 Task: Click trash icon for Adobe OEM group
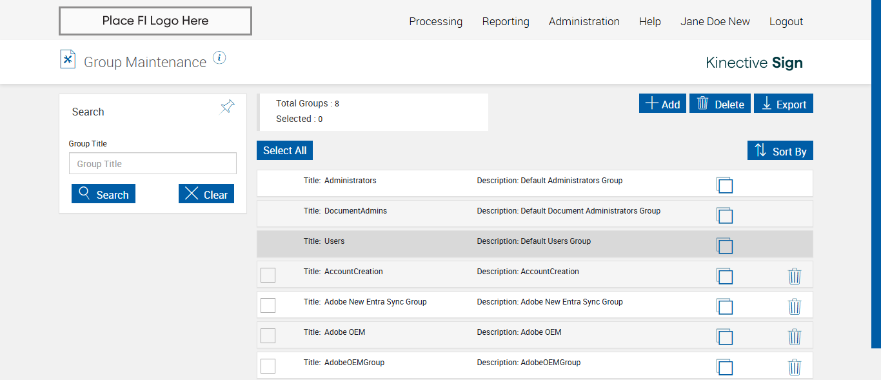pyautogui.click(x=795, y=337)
